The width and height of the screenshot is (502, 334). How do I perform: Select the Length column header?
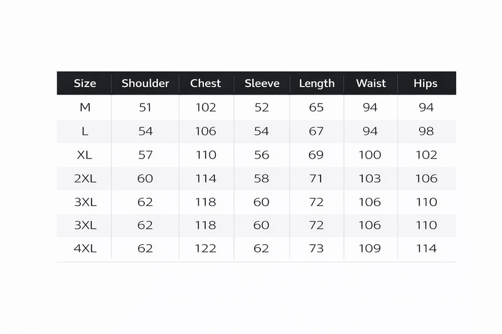317,84
